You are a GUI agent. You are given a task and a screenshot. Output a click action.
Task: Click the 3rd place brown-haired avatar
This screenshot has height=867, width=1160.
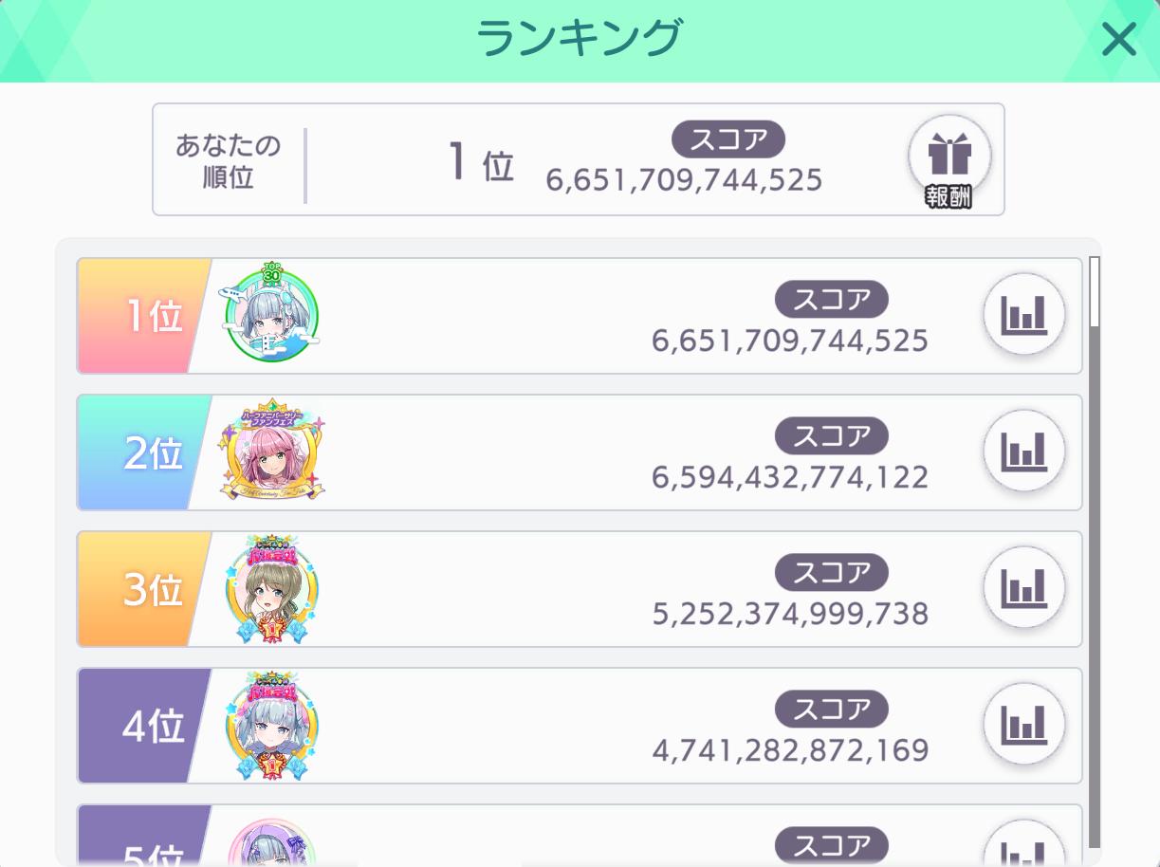[272, 590]
